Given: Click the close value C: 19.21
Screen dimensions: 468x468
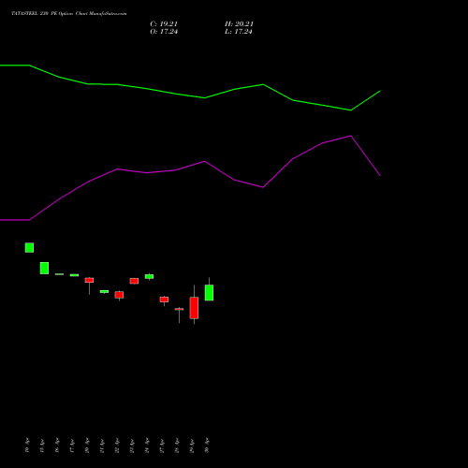Looking at the screenshot, I should (164, 24).
